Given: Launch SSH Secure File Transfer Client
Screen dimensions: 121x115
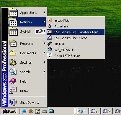Looking at the screenshot, I should click(76, 32).
